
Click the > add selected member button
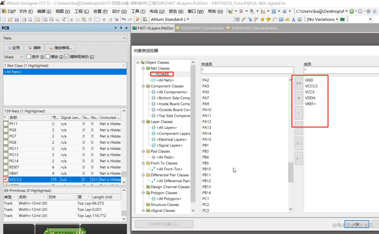pyautogui.click(x=299, y=98)
